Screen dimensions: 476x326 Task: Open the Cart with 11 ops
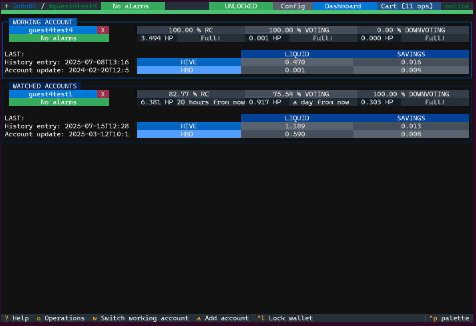pyautogui.click(x=409, y=6)
